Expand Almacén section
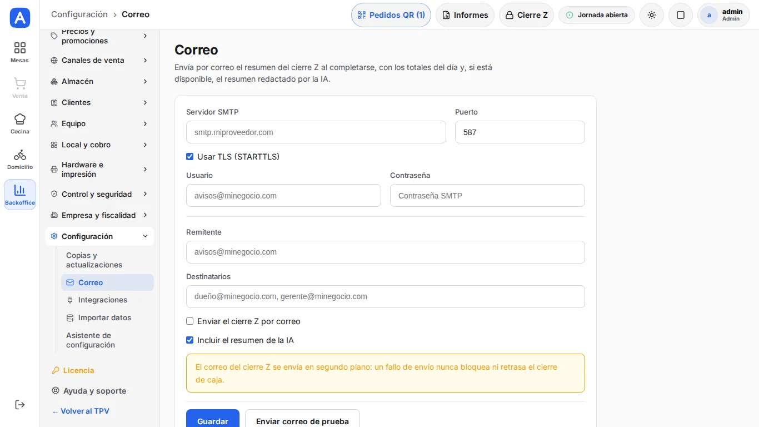Image resolution: width=759 pixels, height=427 pixels. 99,81
